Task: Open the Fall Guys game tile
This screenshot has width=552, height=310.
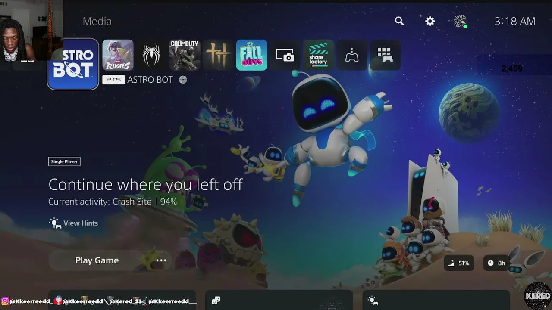Action: tap(251, 55)
